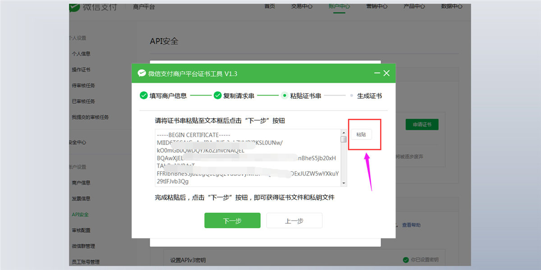Click the green check icon beside 你已设置密钥

406,260
